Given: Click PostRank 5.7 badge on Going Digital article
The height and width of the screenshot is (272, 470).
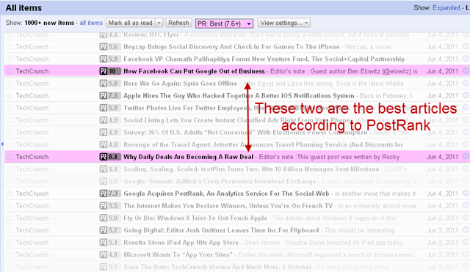Looking at the screenshot, I should pos(110,230).
